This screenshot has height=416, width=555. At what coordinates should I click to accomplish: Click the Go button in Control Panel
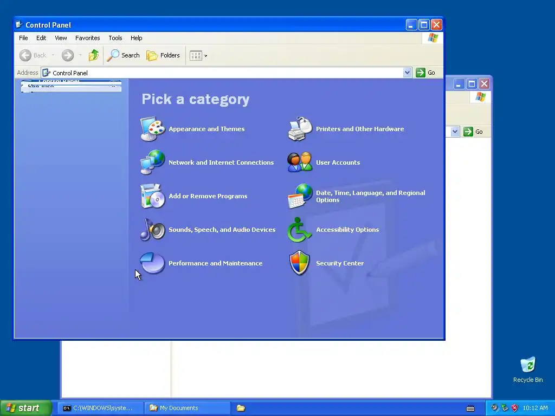(x=426, y=73)
